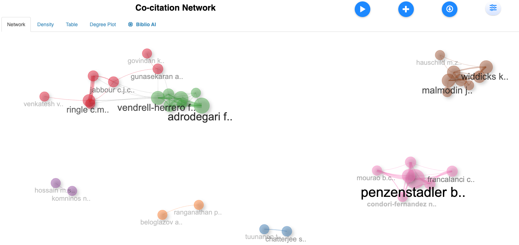
Task: Select the purple node above hossain m.s.
Action: (x=56, y=183)
